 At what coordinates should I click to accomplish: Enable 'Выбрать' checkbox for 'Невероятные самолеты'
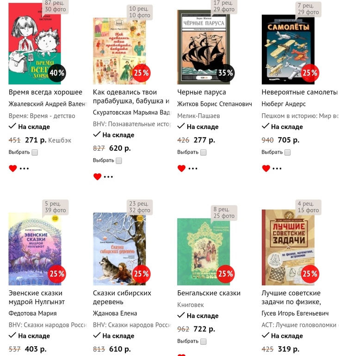pos(288,153)
